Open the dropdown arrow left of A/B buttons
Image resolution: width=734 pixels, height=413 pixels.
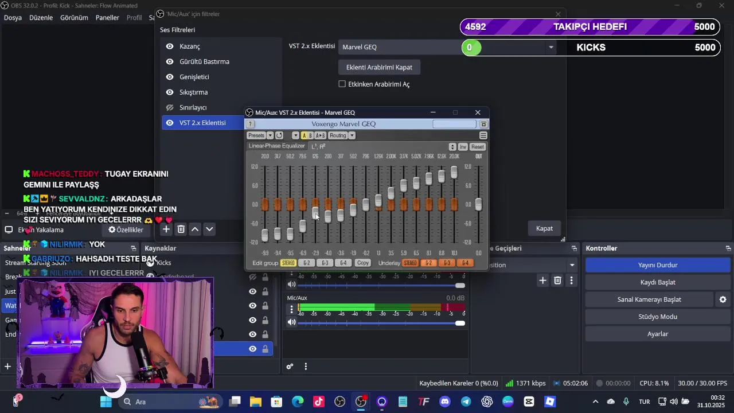coord(295,135)
